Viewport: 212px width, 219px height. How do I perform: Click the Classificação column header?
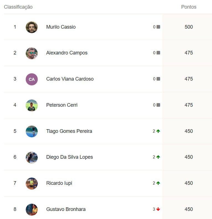tap(18, 7)
